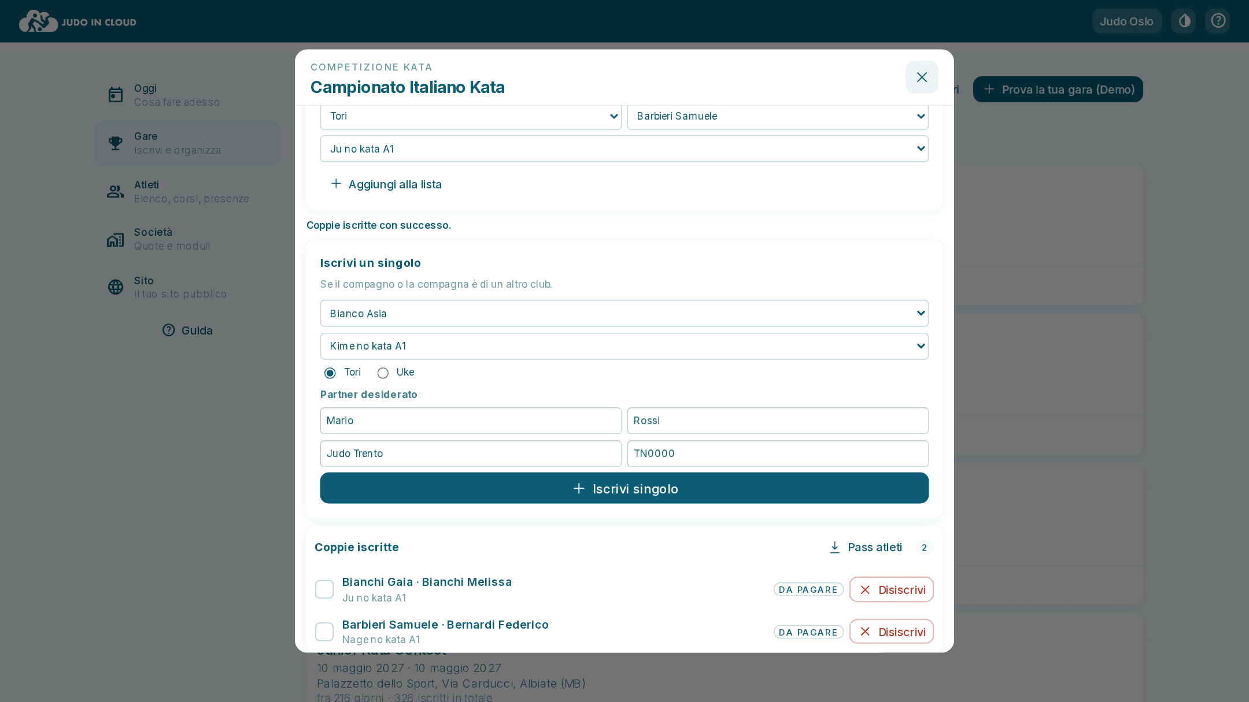Screen dimensions: 1249x702
Task: Click the Pass atleti download icon
Action: 834,547
